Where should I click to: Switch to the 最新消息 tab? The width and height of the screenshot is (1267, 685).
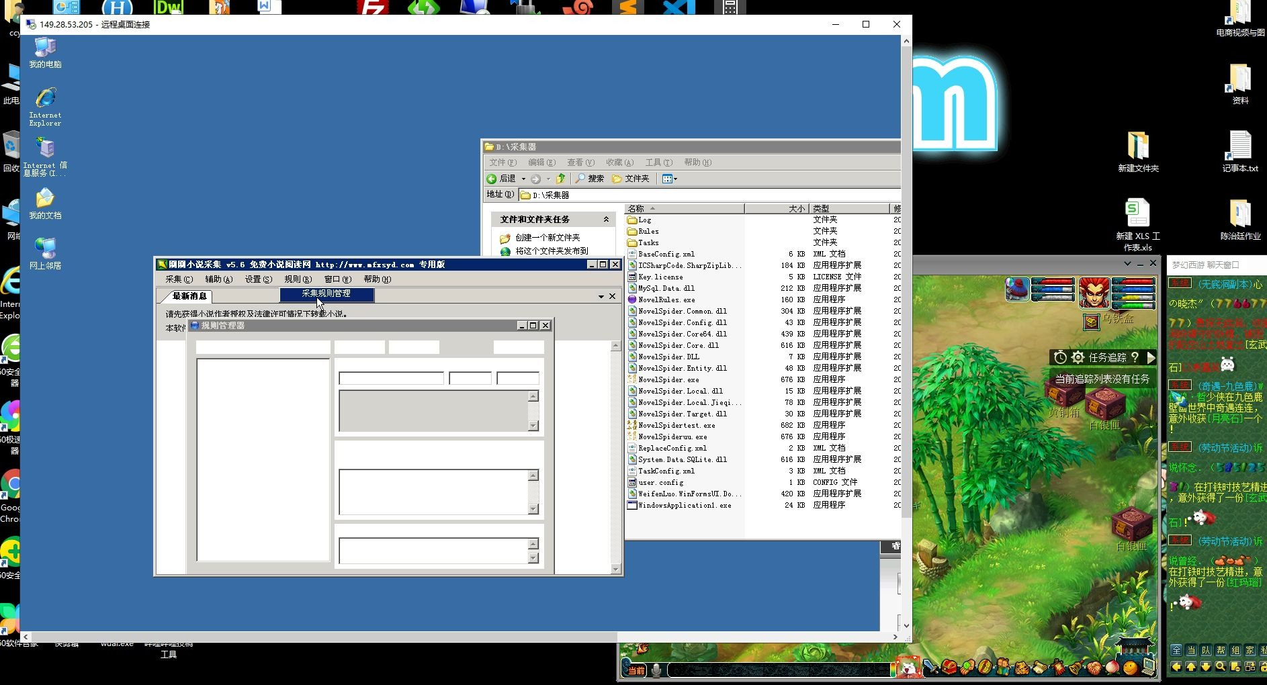[189, 296]
